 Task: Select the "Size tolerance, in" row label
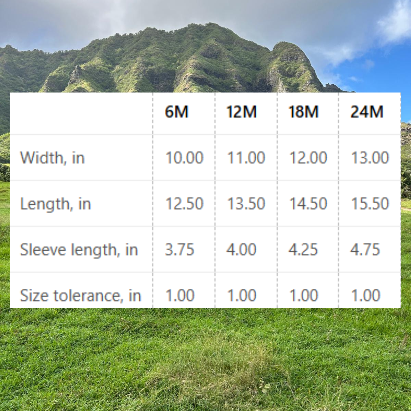[80, 295]
